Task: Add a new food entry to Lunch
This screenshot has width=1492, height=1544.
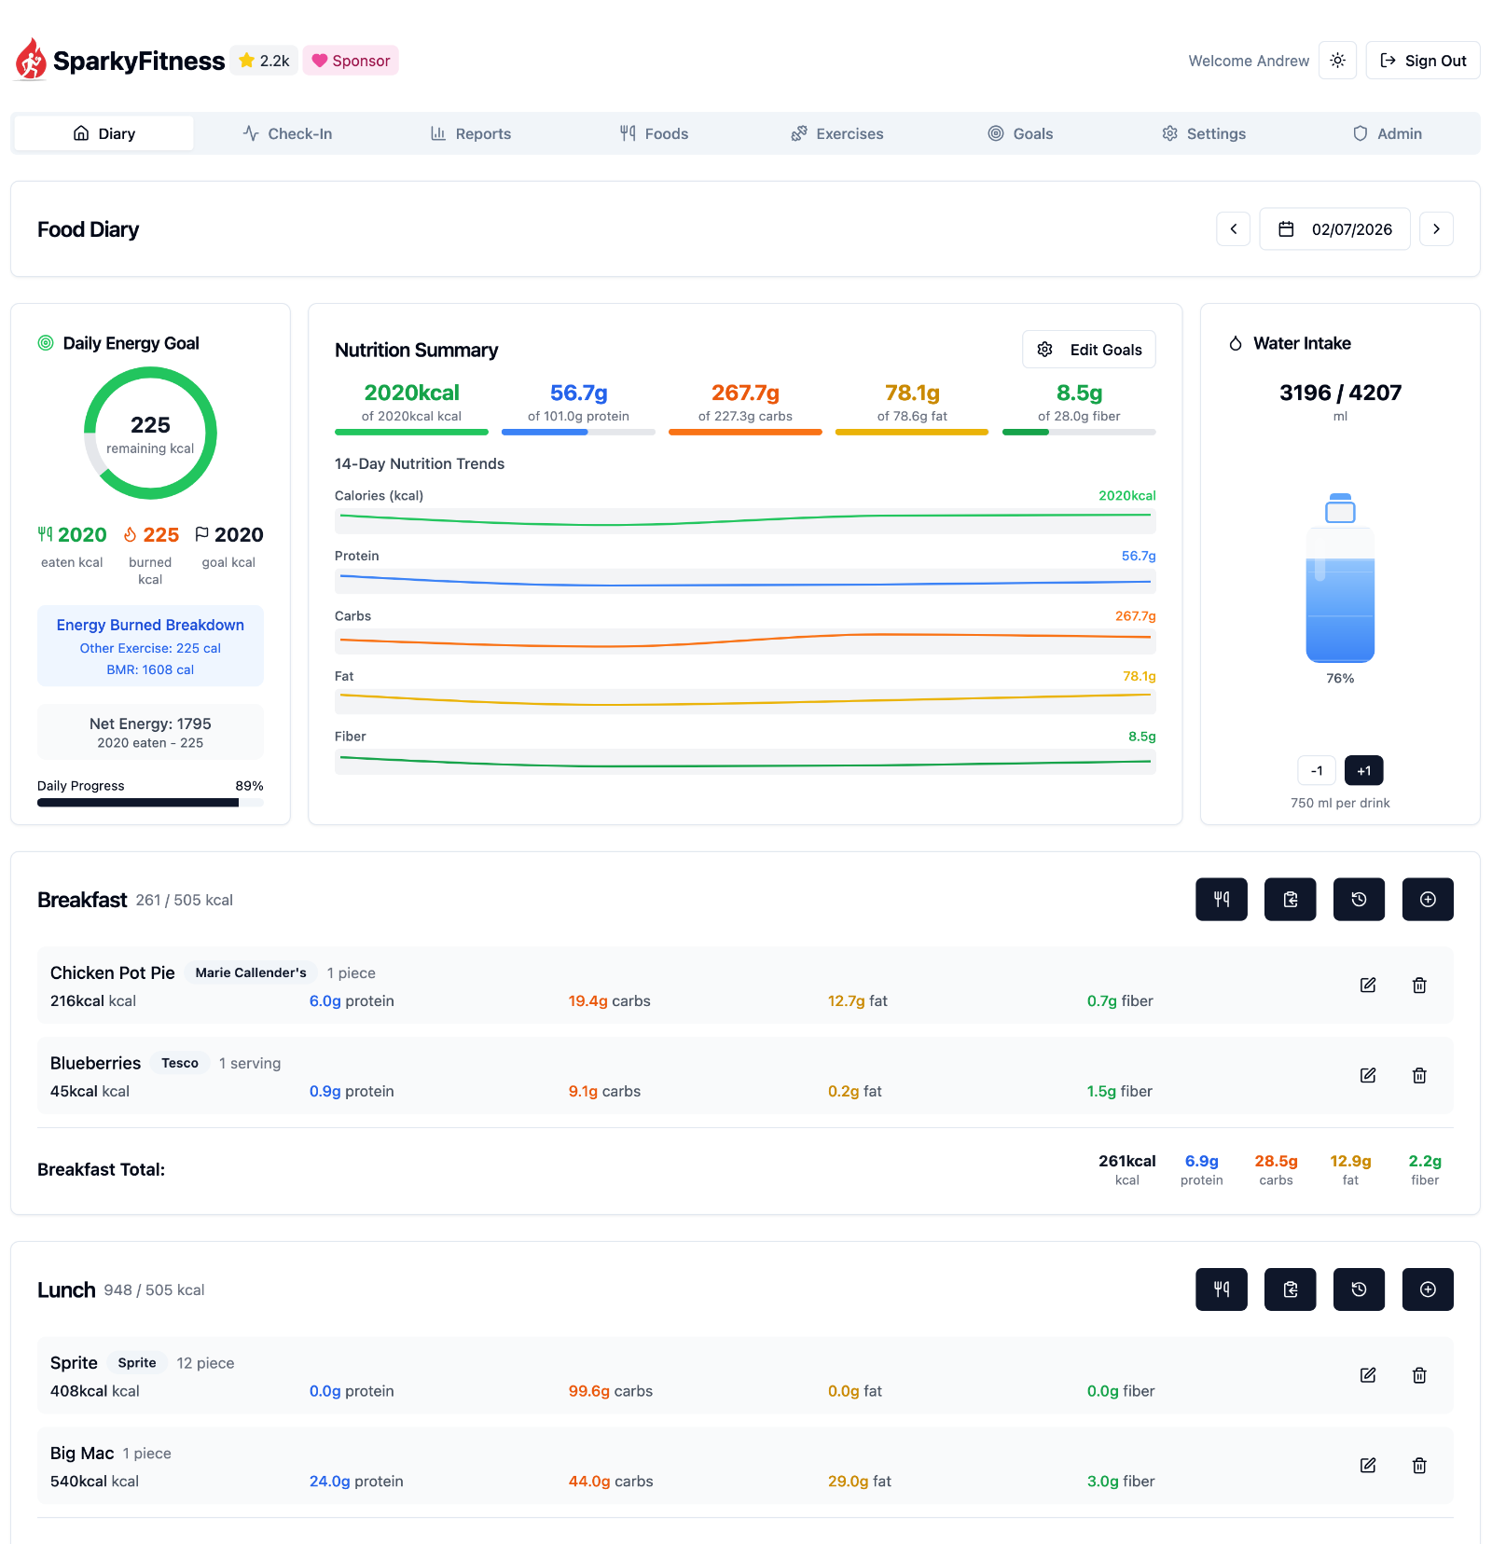Action: pos(1428,1289)
